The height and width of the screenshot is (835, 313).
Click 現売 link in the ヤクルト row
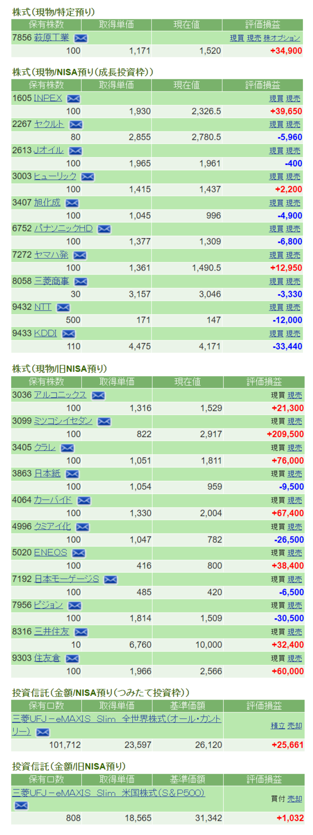[293, 124]
